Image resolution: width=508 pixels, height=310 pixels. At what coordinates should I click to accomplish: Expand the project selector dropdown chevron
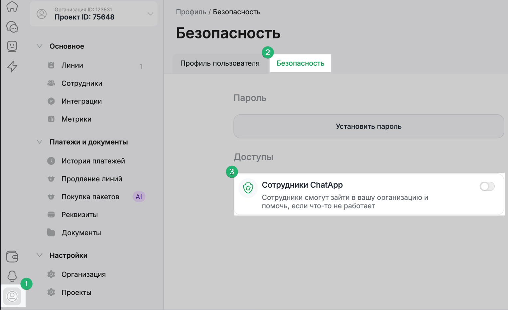coord(150,14)
